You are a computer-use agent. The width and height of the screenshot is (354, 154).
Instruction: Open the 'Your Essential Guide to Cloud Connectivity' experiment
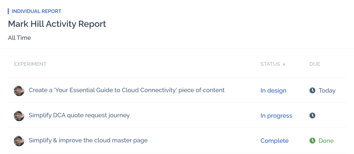pos(126,90)
